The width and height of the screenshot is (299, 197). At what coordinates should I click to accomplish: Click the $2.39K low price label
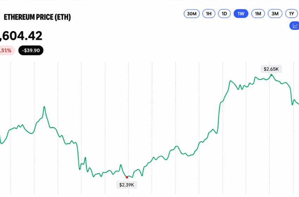[127, 185]
